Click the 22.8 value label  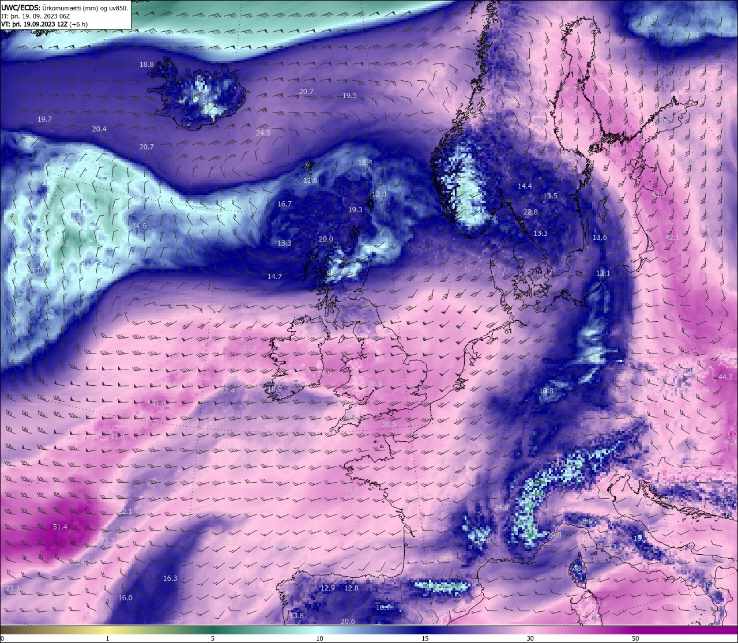[530, 212]
